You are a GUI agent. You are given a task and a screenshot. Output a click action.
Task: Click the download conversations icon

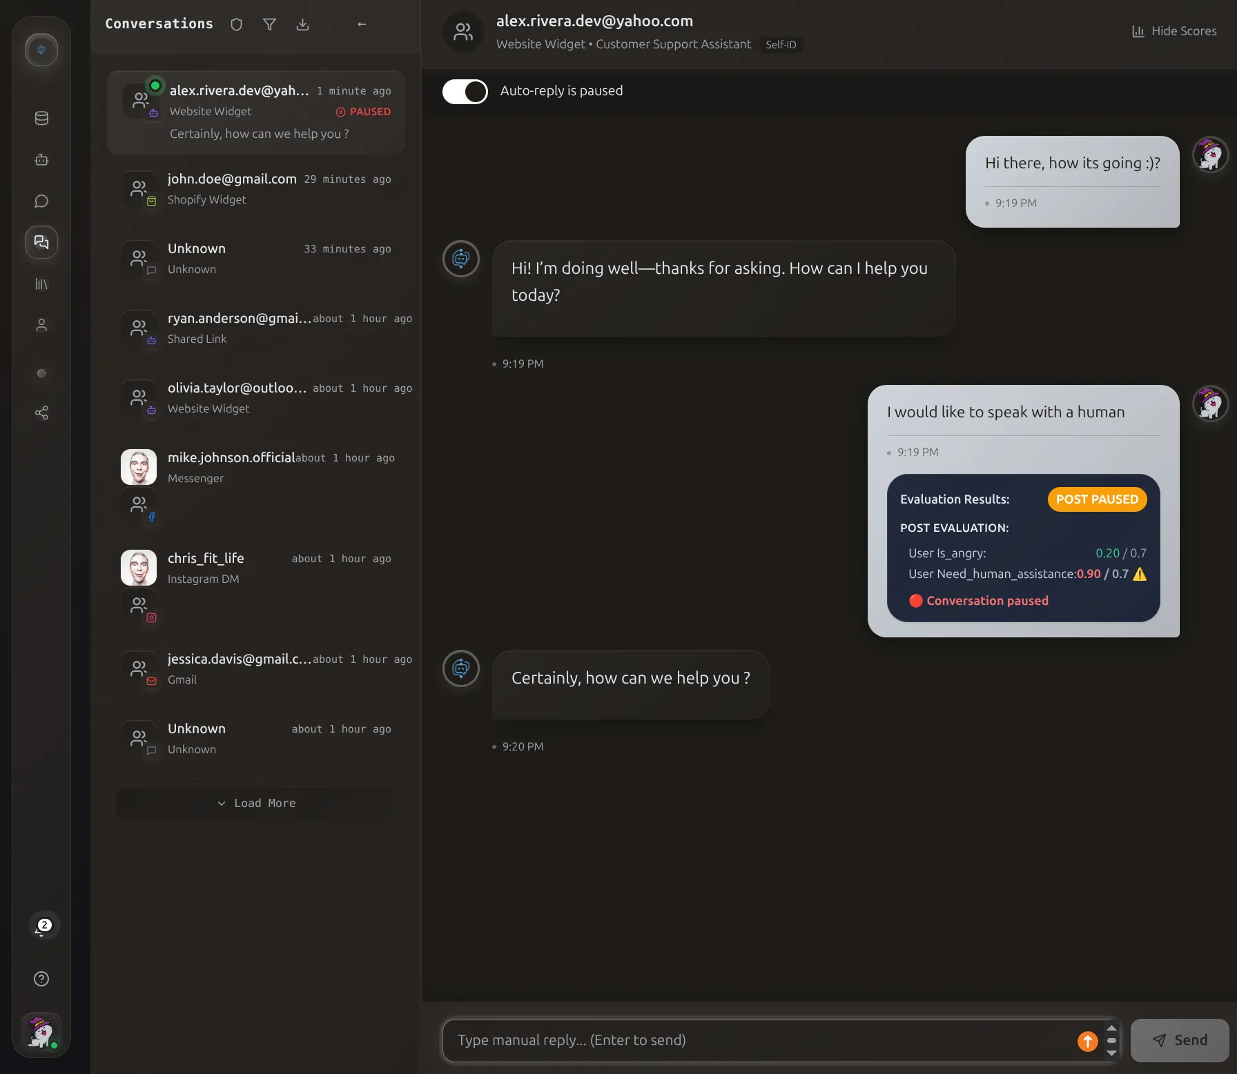point(302,25)
